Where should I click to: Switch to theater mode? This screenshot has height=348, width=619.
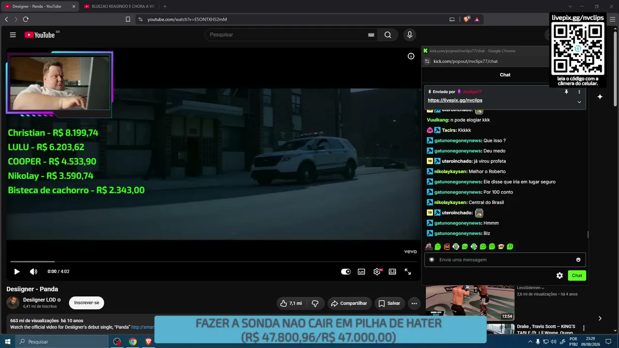coord(392,272)
